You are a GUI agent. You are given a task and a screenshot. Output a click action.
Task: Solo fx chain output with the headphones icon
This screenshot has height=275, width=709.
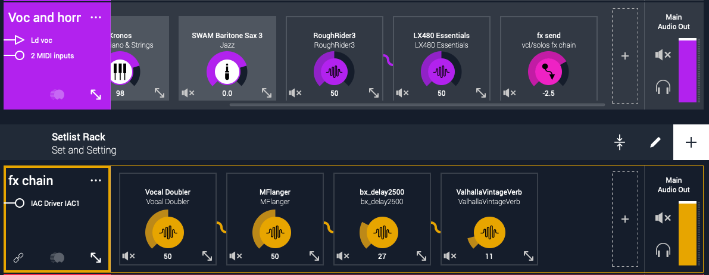(663, 250)
